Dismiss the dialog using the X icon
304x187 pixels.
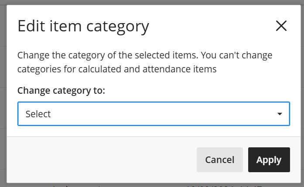(x=281, y=26)
